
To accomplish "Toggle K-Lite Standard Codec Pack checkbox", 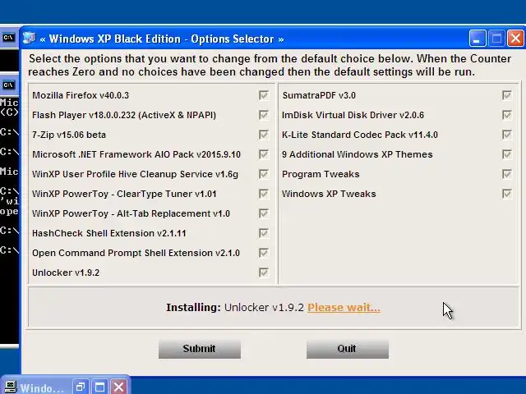I will 507,135.
